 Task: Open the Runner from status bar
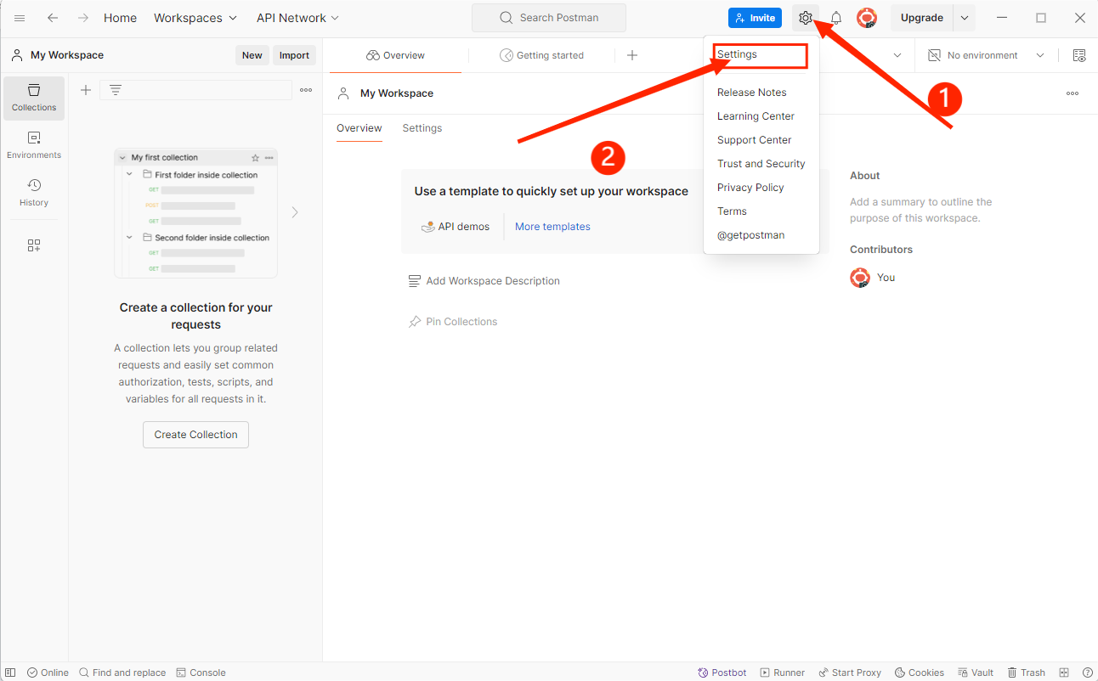tap(782, 673)
